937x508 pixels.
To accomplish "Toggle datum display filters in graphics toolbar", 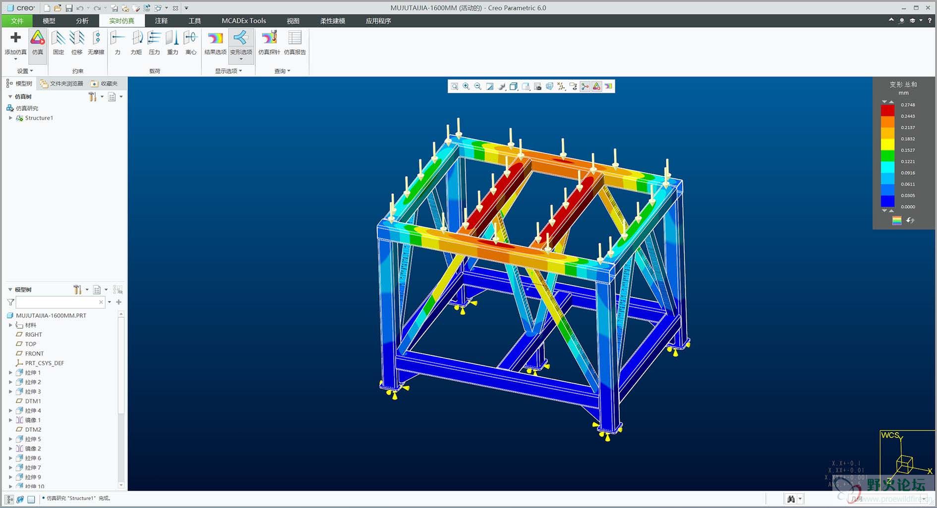I will pos(561,87).
